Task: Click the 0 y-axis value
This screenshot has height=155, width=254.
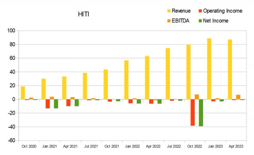Action: click(14, 99)
